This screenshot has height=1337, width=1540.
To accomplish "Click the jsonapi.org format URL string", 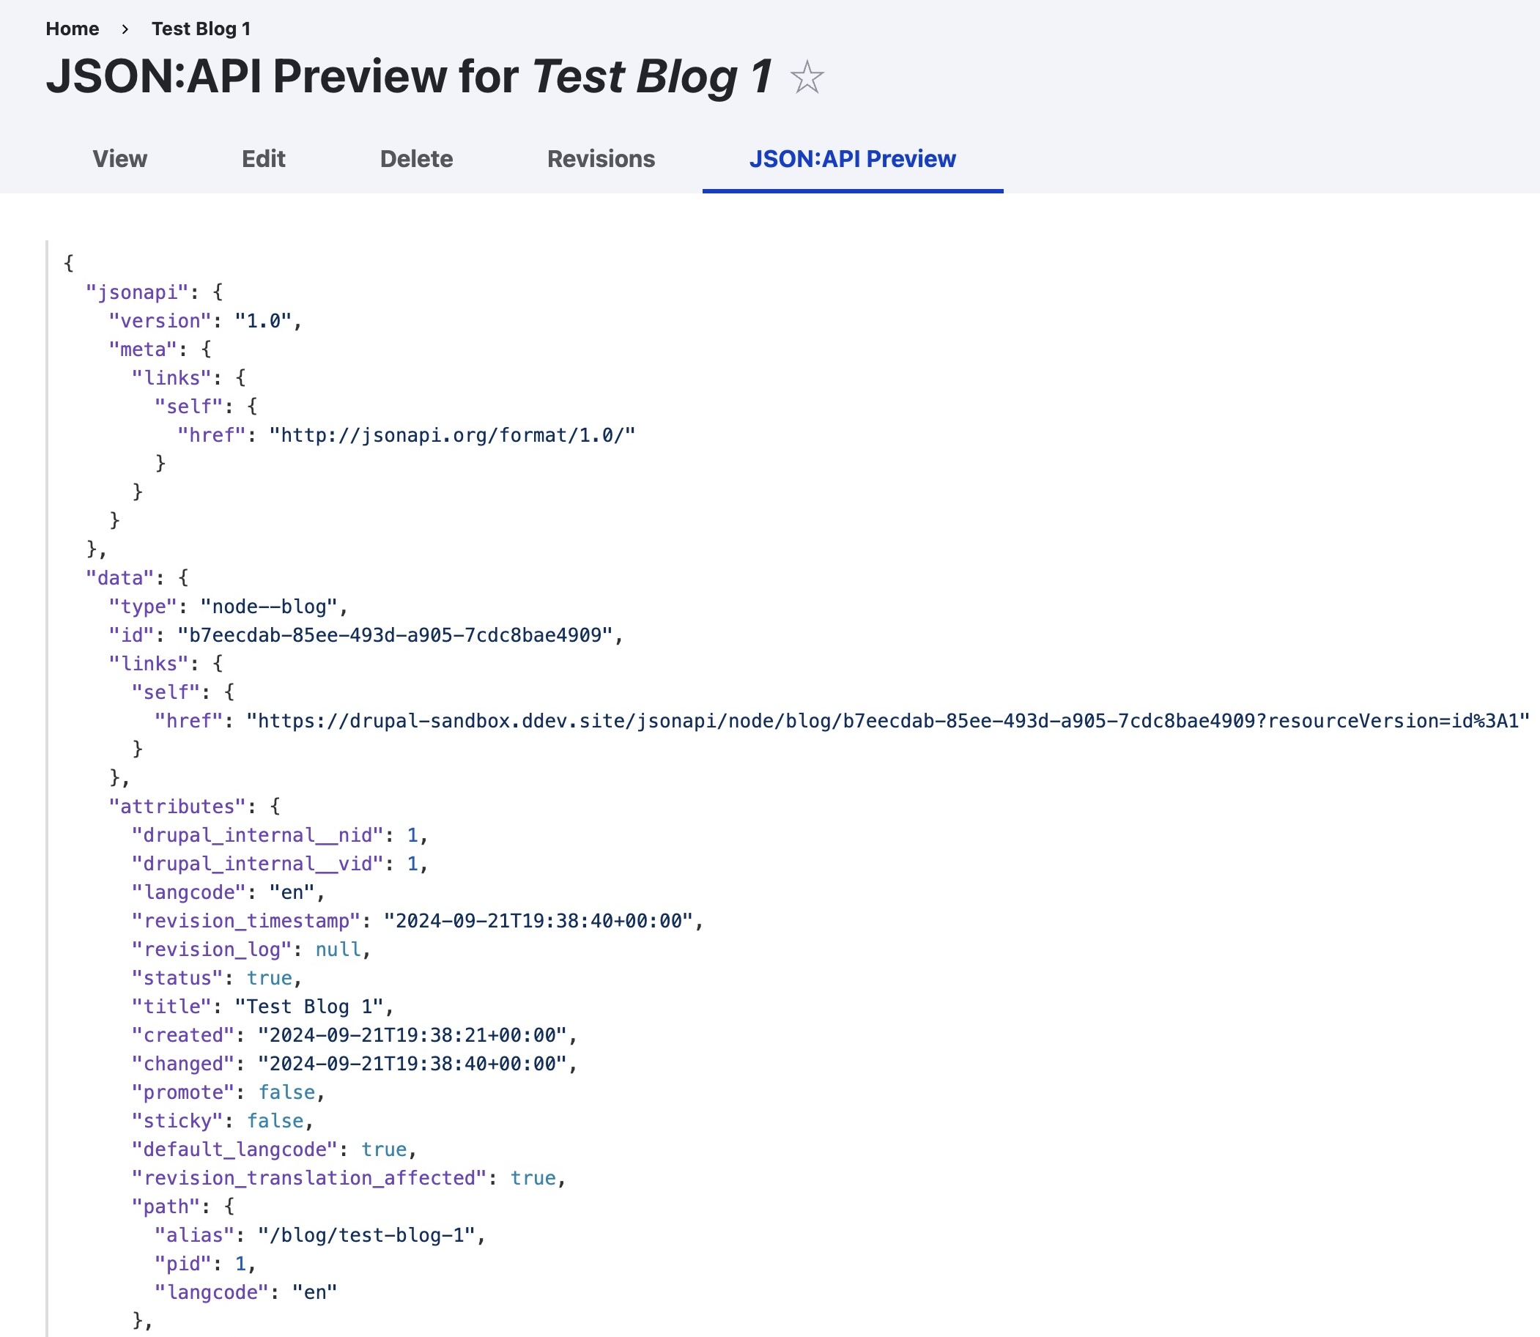I will [x=452, y=435].
